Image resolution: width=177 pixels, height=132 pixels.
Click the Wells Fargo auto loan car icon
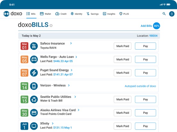click(x=34, y=59)
